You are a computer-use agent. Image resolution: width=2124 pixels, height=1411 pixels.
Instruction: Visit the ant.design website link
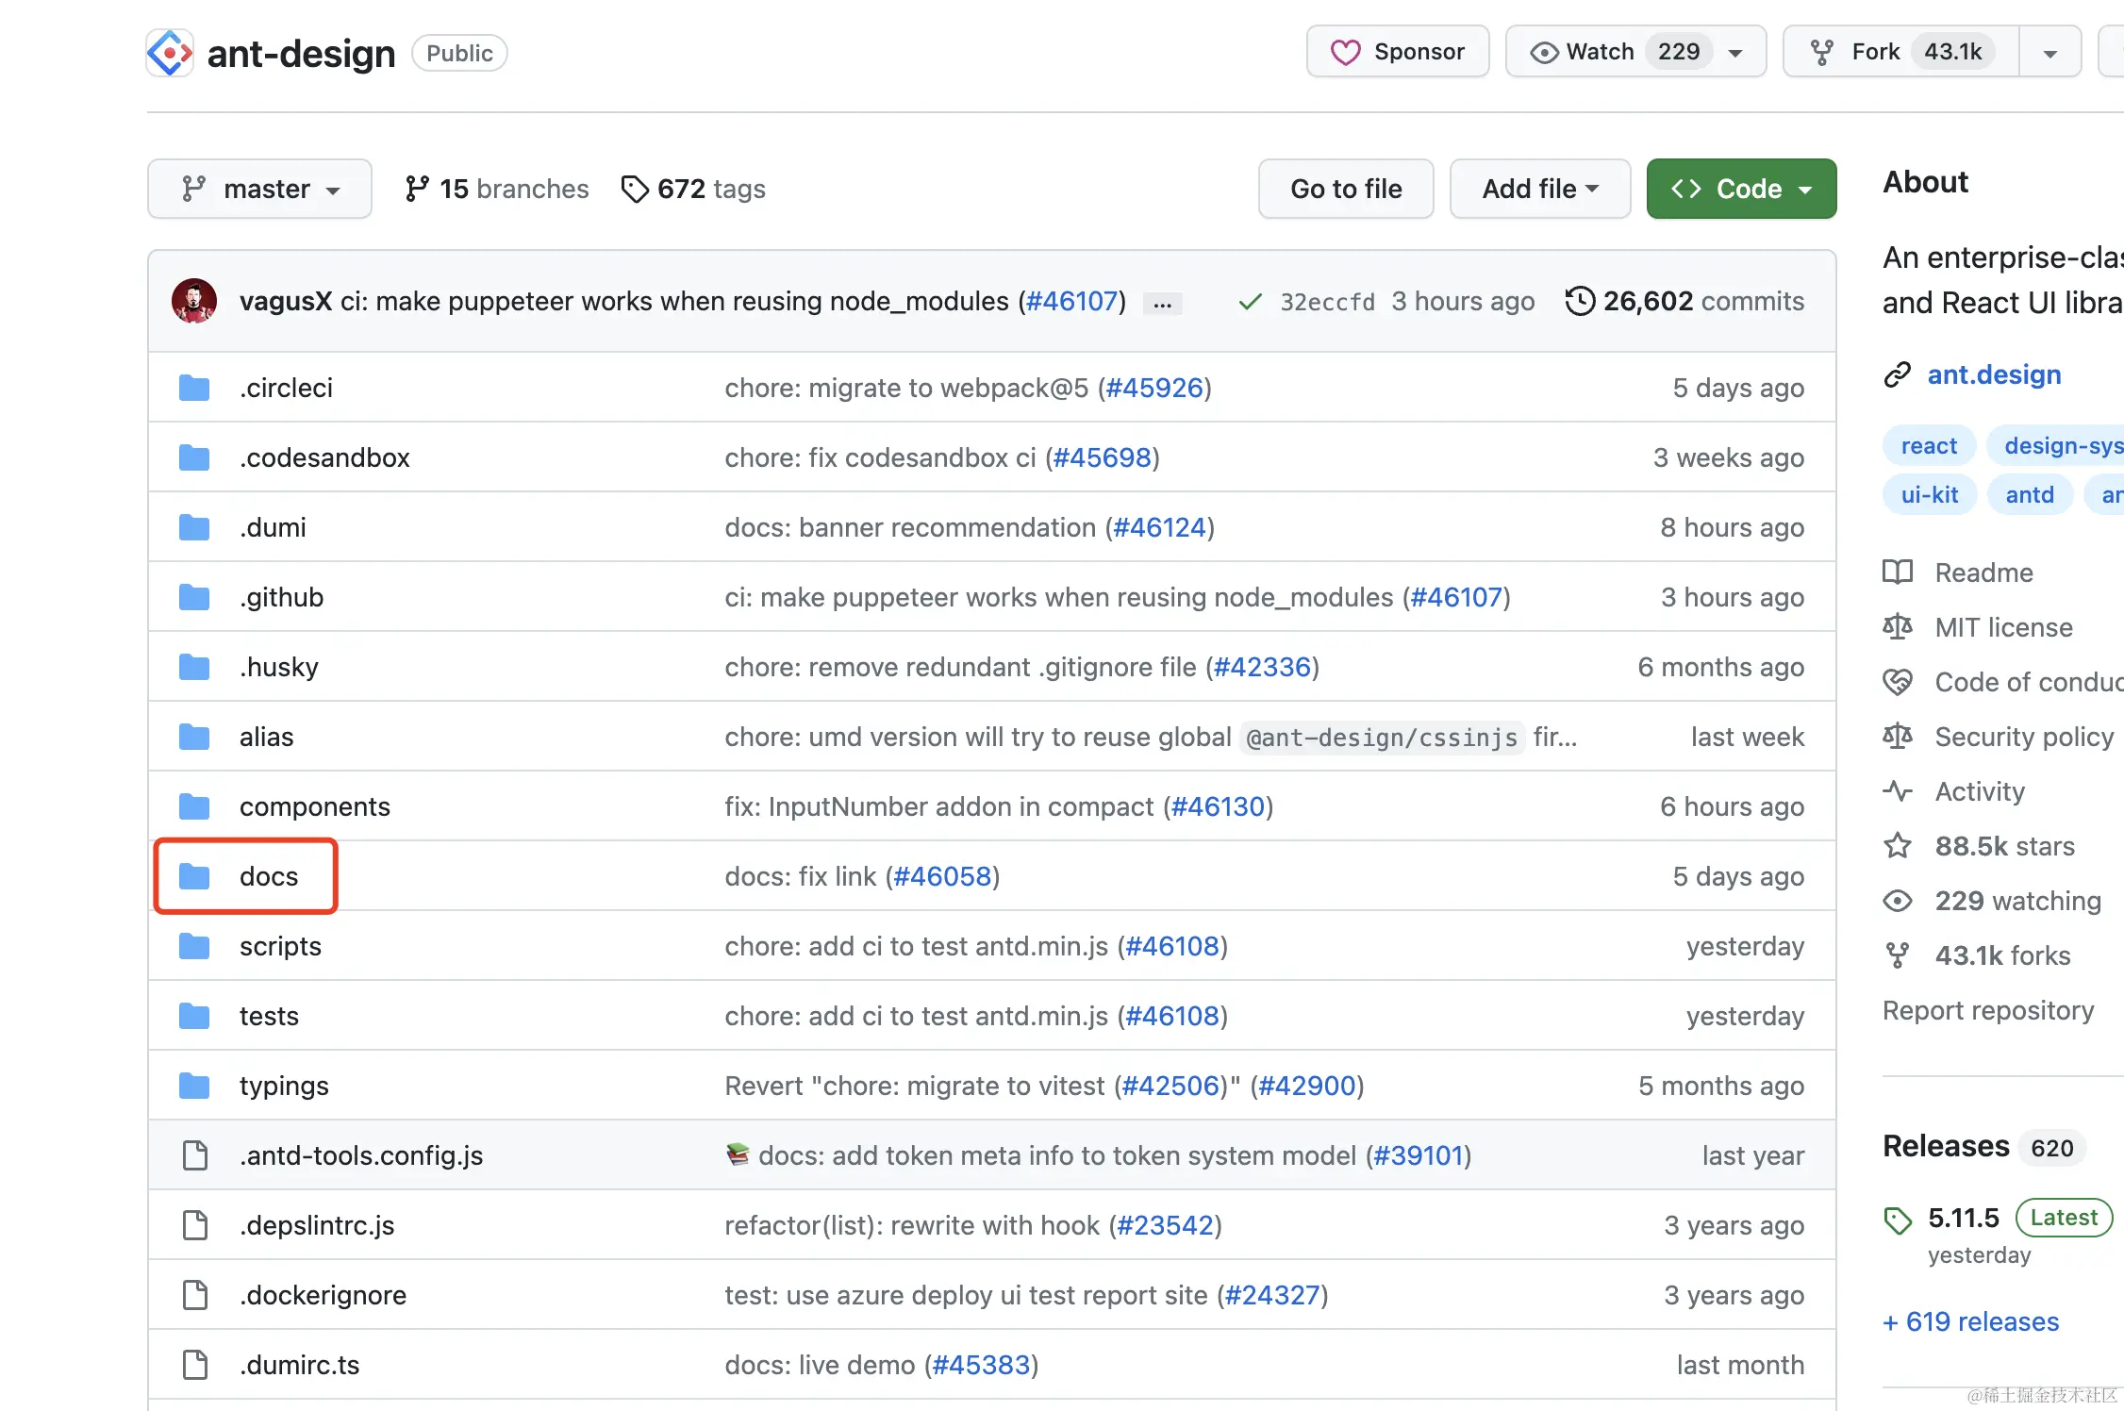1994,374
